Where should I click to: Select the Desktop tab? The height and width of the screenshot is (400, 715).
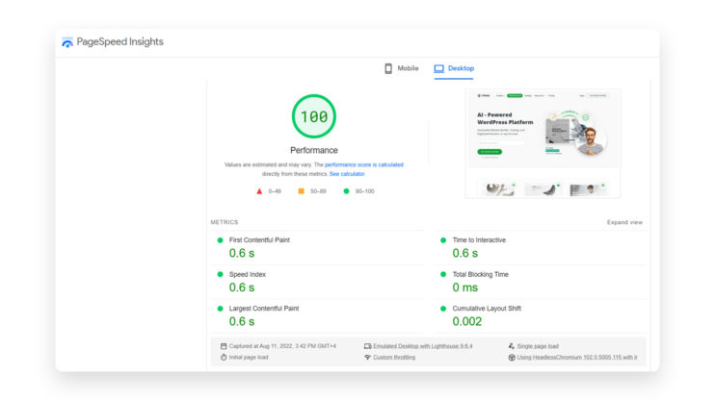coord(454,68)
